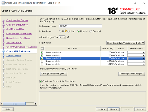The height and width of the screenshot is (112, 148).
Task: Click the Status column header
Action: tap(121, 49)
